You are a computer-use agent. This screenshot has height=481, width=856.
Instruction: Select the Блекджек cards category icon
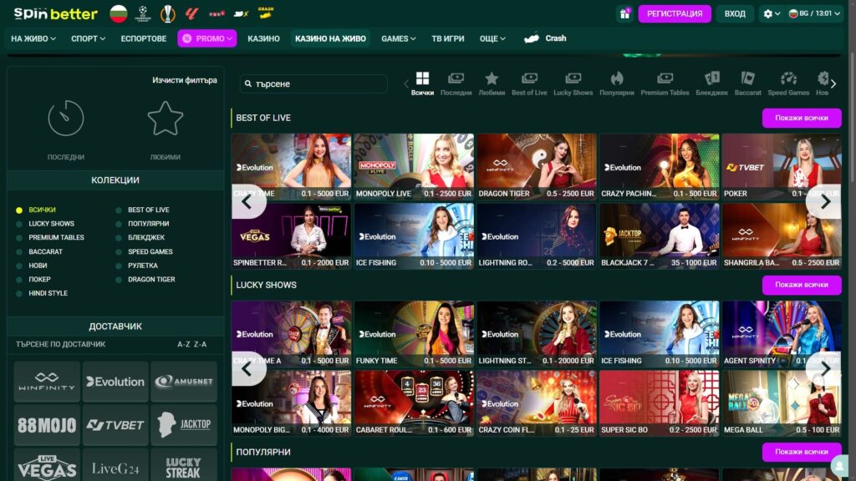click(711, 78)
